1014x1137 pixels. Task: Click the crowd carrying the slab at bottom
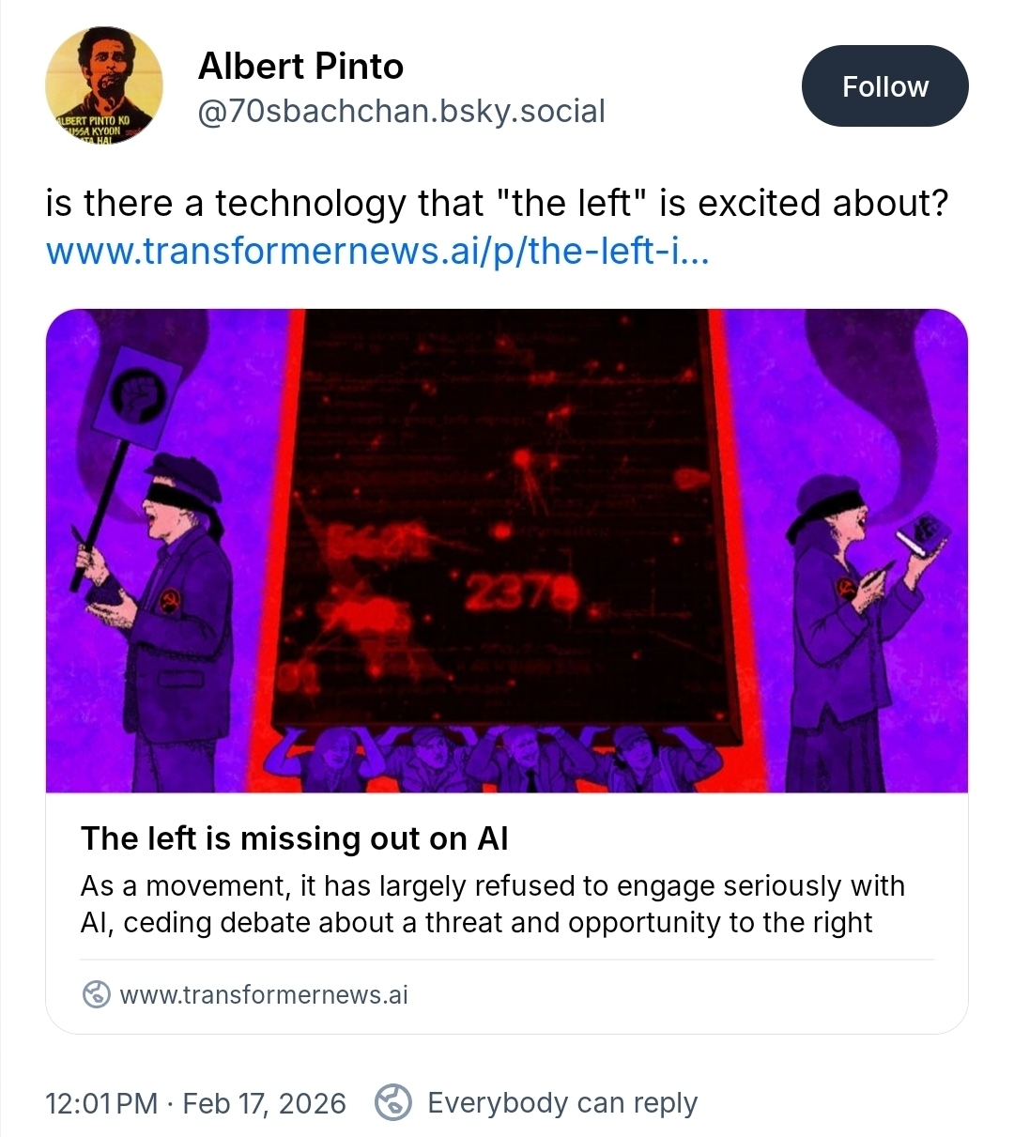(507, 757)
